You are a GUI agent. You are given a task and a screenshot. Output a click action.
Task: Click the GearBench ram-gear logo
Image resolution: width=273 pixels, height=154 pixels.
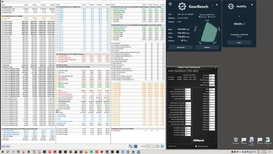click(x=182, y=6)
